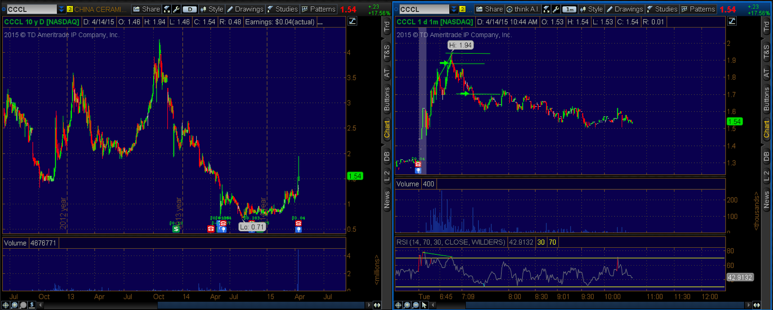Image resolution: width=773 pixels, height=310 pixels.
Task: Click symbol link dot in left chart
Action: (x=3, y=9)
